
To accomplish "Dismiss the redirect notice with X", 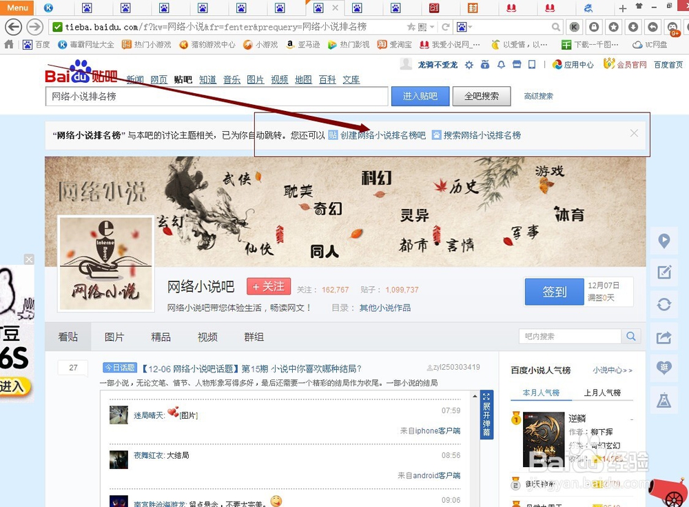I will (634, 133).
